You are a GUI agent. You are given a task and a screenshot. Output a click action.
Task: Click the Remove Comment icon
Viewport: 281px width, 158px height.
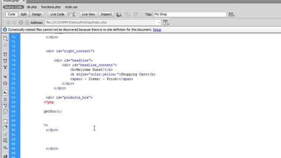click(x=5, y=128)
